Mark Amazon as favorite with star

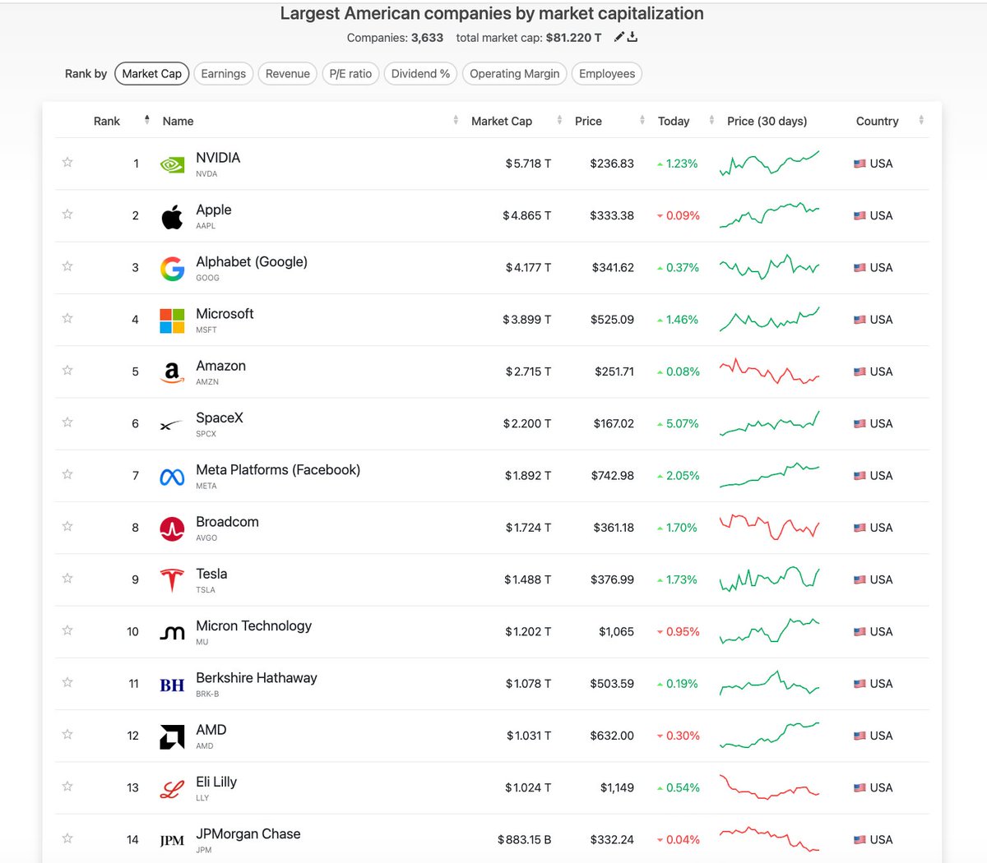pos(67,370)
